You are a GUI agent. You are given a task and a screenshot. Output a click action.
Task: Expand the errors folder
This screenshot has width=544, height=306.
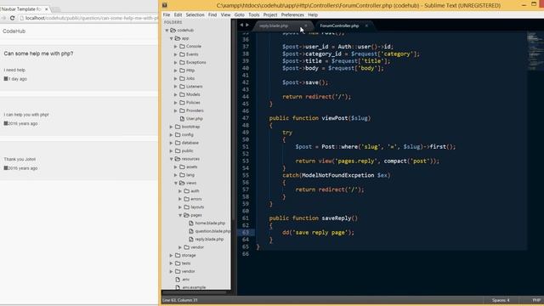pyautogui.click(x=180, y=199)
